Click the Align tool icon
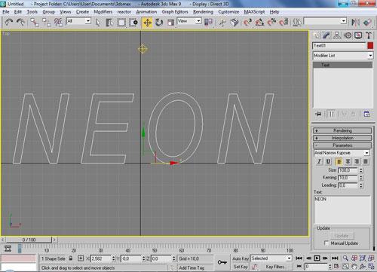The width and height of the screenshot is (377, 272). (x=367, y=23)
